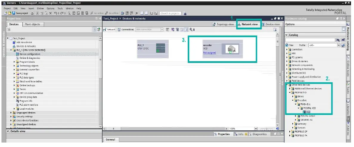Click the Cut scissors icon

point(38,13)
